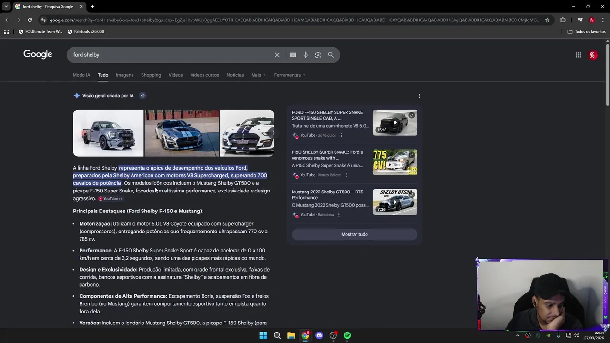Open options for Batistinha video
Image resolution: width=610 pixels, height=343 pixels.
tap(339, 215)
